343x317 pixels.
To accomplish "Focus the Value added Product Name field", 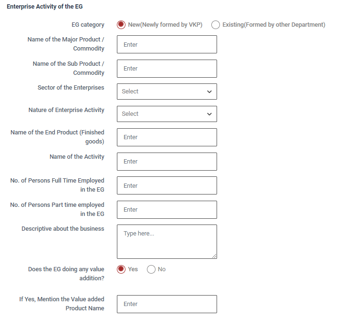I will tap(166, 304).
